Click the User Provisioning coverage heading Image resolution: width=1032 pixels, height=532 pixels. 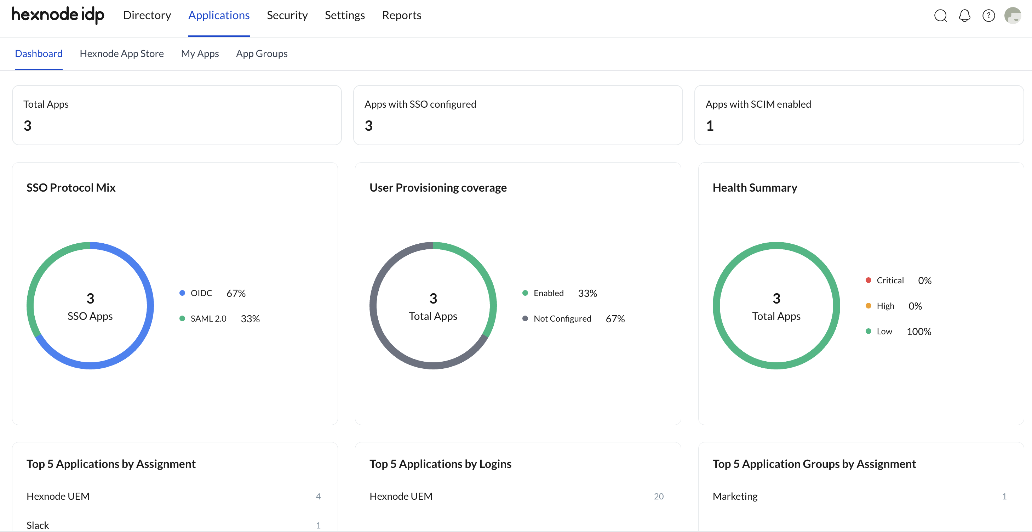(x=438, y=188)
